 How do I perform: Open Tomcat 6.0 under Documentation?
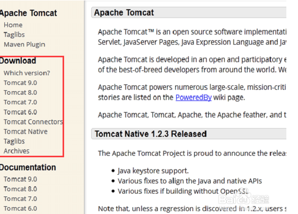pos(20,209)
